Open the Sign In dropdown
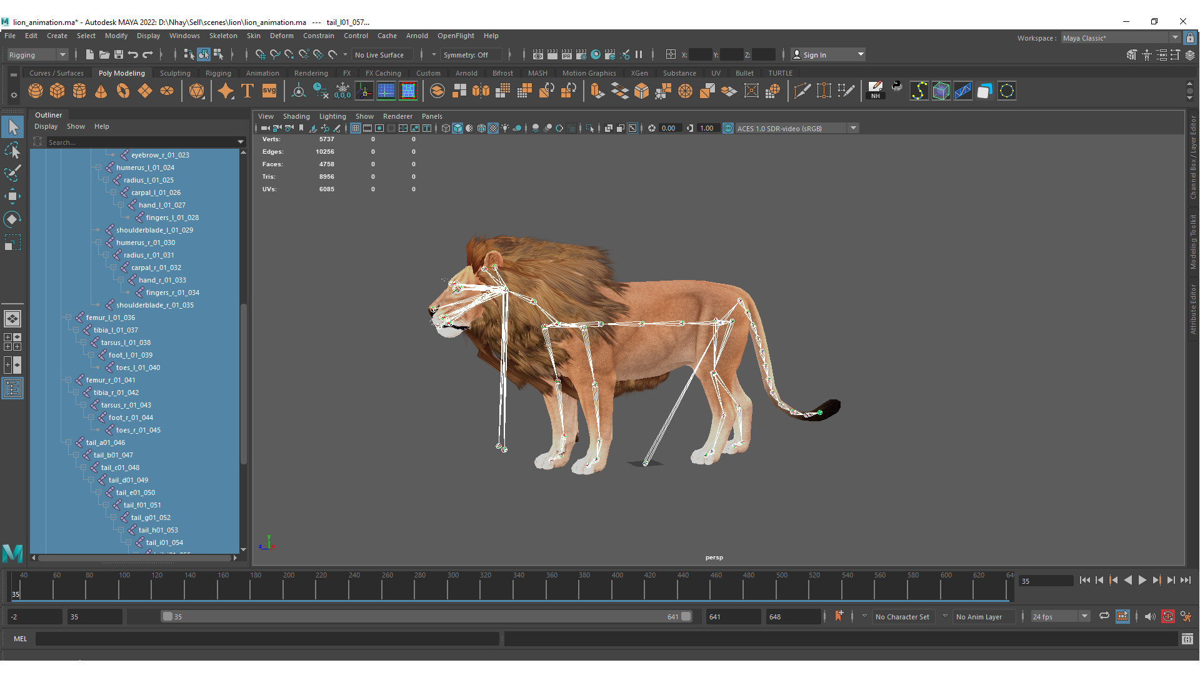1200x675 pixels. (828, 55)
